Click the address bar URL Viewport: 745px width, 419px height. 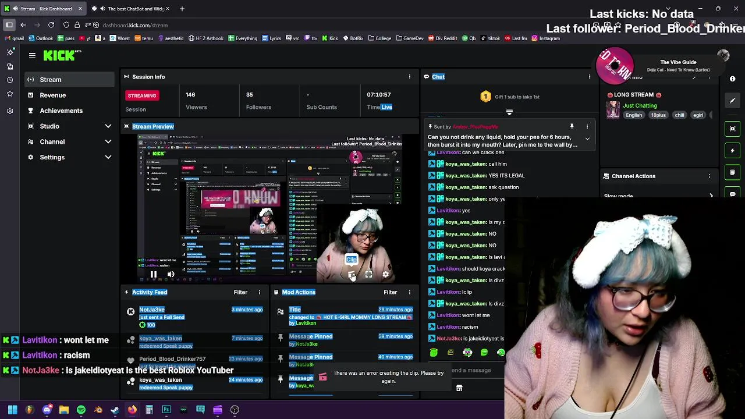135,25
